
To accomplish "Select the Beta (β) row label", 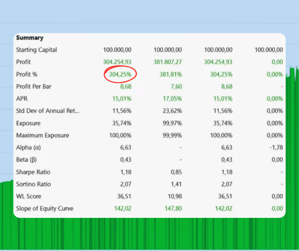I will [x=27, y=160].
